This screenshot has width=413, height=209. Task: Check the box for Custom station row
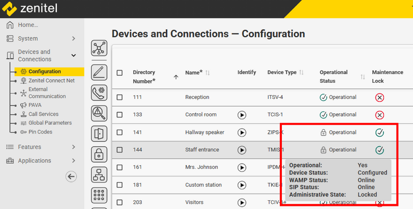tap(120, 185)
